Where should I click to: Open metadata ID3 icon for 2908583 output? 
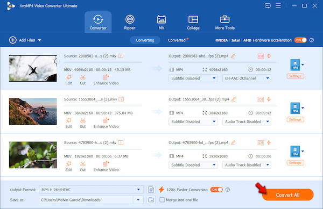click(x=261, y=56)
